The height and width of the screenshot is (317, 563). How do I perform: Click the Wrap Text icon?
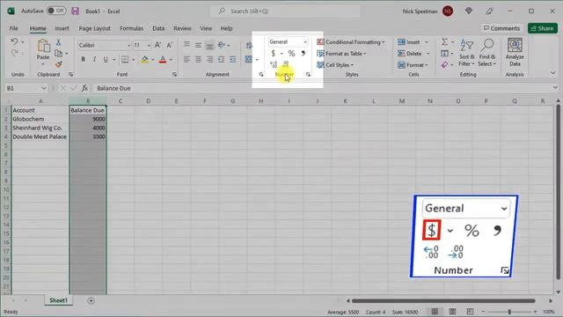[249, 45]
